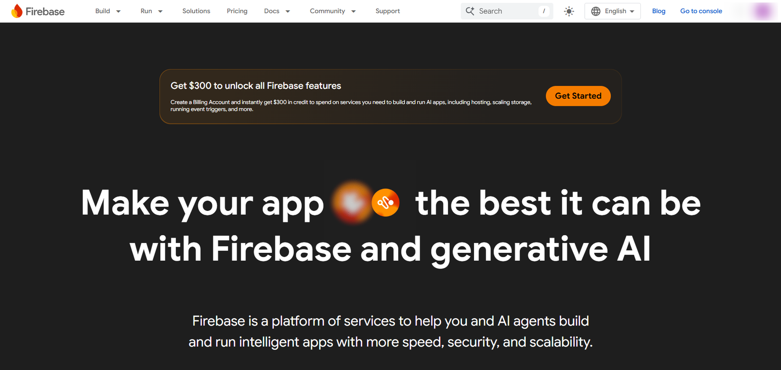Click the "Firebase is a platform of services" paragraph
Viewport: 781px width, 370px height.
click(x=390, y=331)
